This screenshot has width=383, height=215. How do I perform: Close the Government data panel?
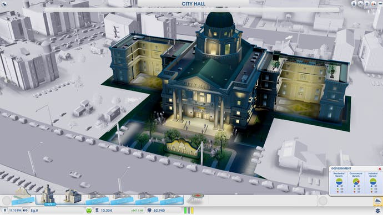point(380,168)
